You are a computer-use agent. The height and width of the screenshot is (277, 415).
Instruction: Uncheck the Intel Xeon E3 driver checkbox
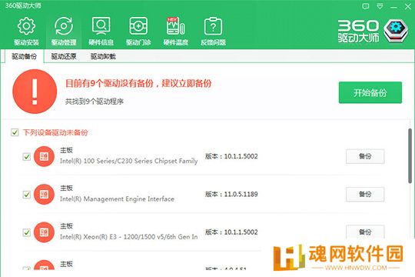click(26, 232)
